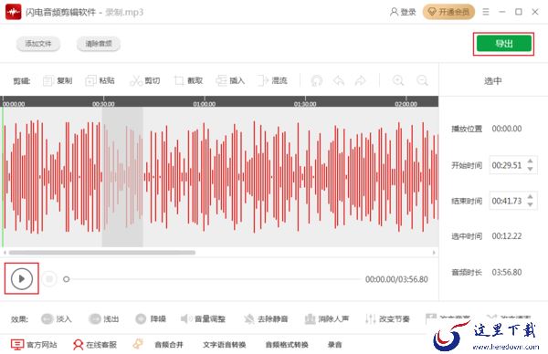Image resolution: width=548 pixels, height=354 pixels.
Task: Play the audio
Action: tap(22, 278)
